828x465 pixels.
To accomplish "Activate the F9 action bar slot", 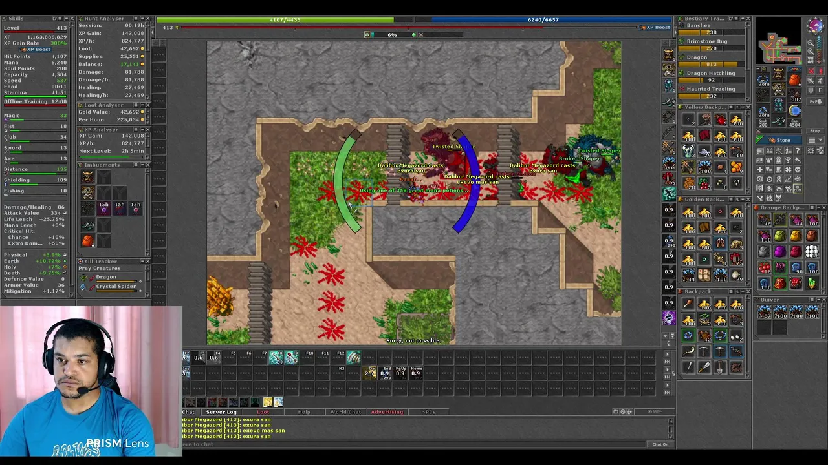I will [x=292, y=357].
